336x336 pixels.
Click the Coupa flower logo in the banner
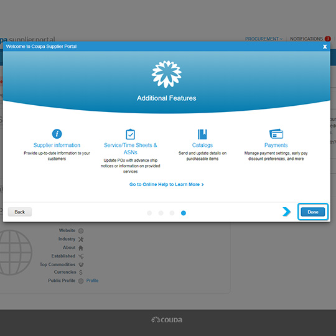[x=167, y=74]
